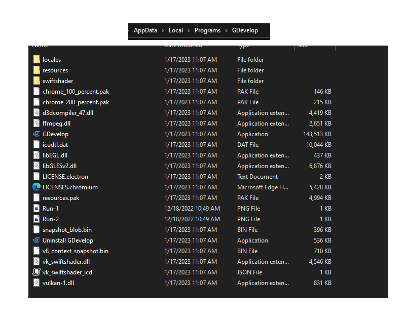Click the 143,513 KB size value
The image size is (406, 322).
pos(317,134)
